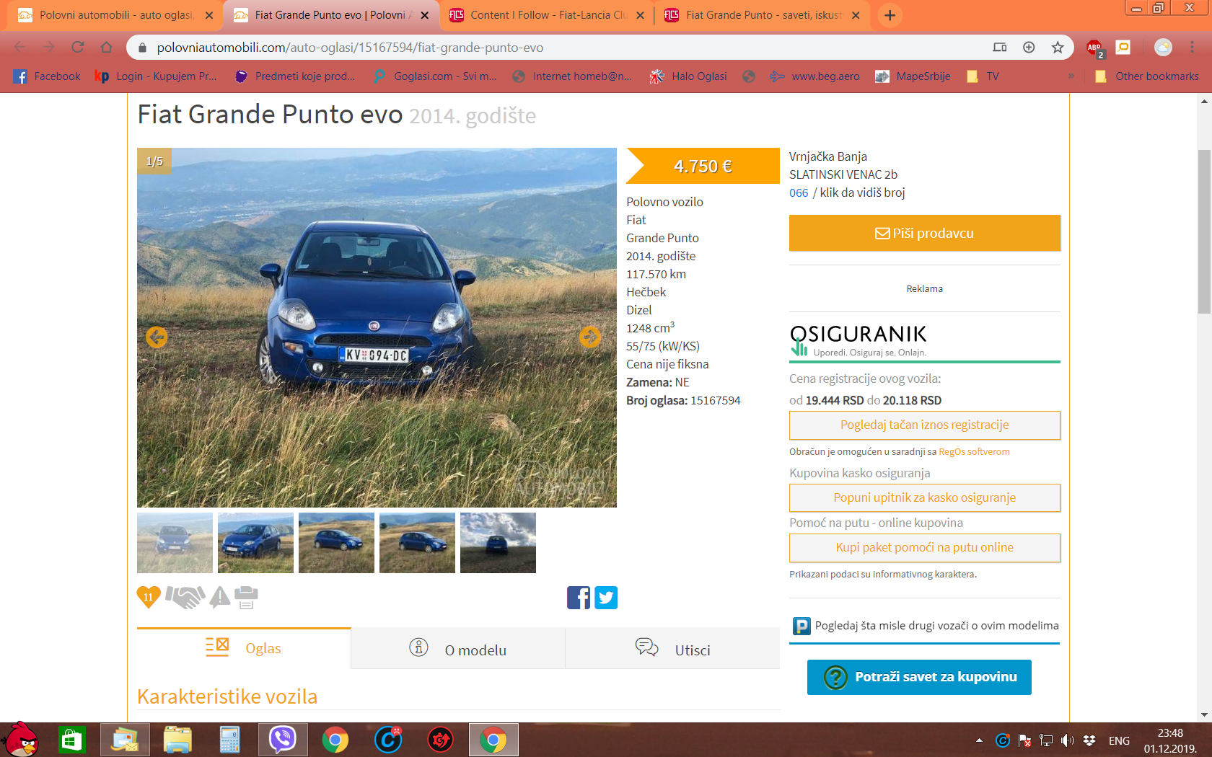Image resolution: width=1212 pixels, height=757 pixels.
Task: Go back in browser history
Action: click(x=20, y=47)
